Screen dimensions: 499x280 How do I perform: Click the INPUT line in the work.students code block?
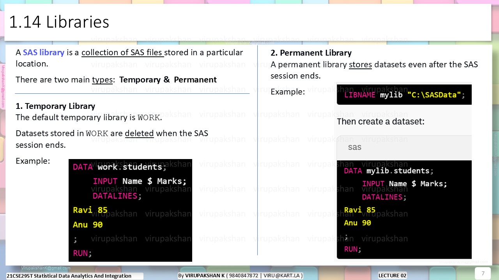140,181
